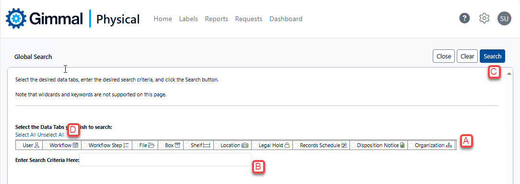The height and width of the screenshot is (184, 520).
Task: Tick the Records Schedule checkbox
Action: [296, 145]
